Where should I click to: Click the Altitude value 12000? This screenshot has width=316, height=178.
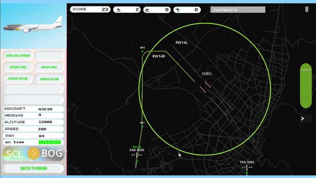point(45,122)
